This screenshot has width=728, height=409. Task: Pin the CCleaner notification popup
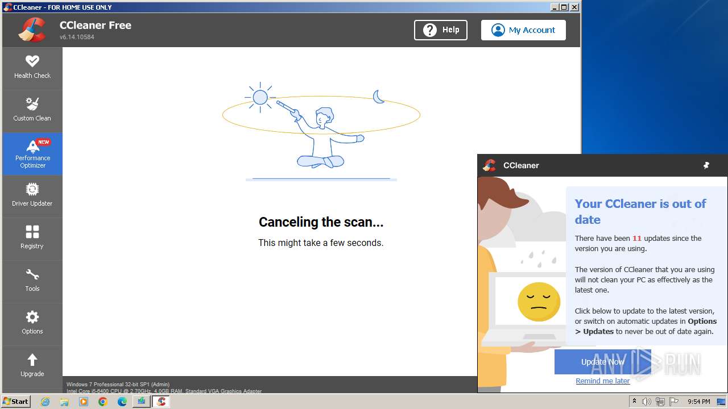(x=706, y=165)
